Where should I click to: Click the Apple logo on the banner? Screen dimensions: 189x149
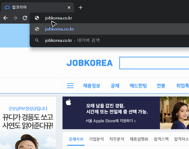68,102
